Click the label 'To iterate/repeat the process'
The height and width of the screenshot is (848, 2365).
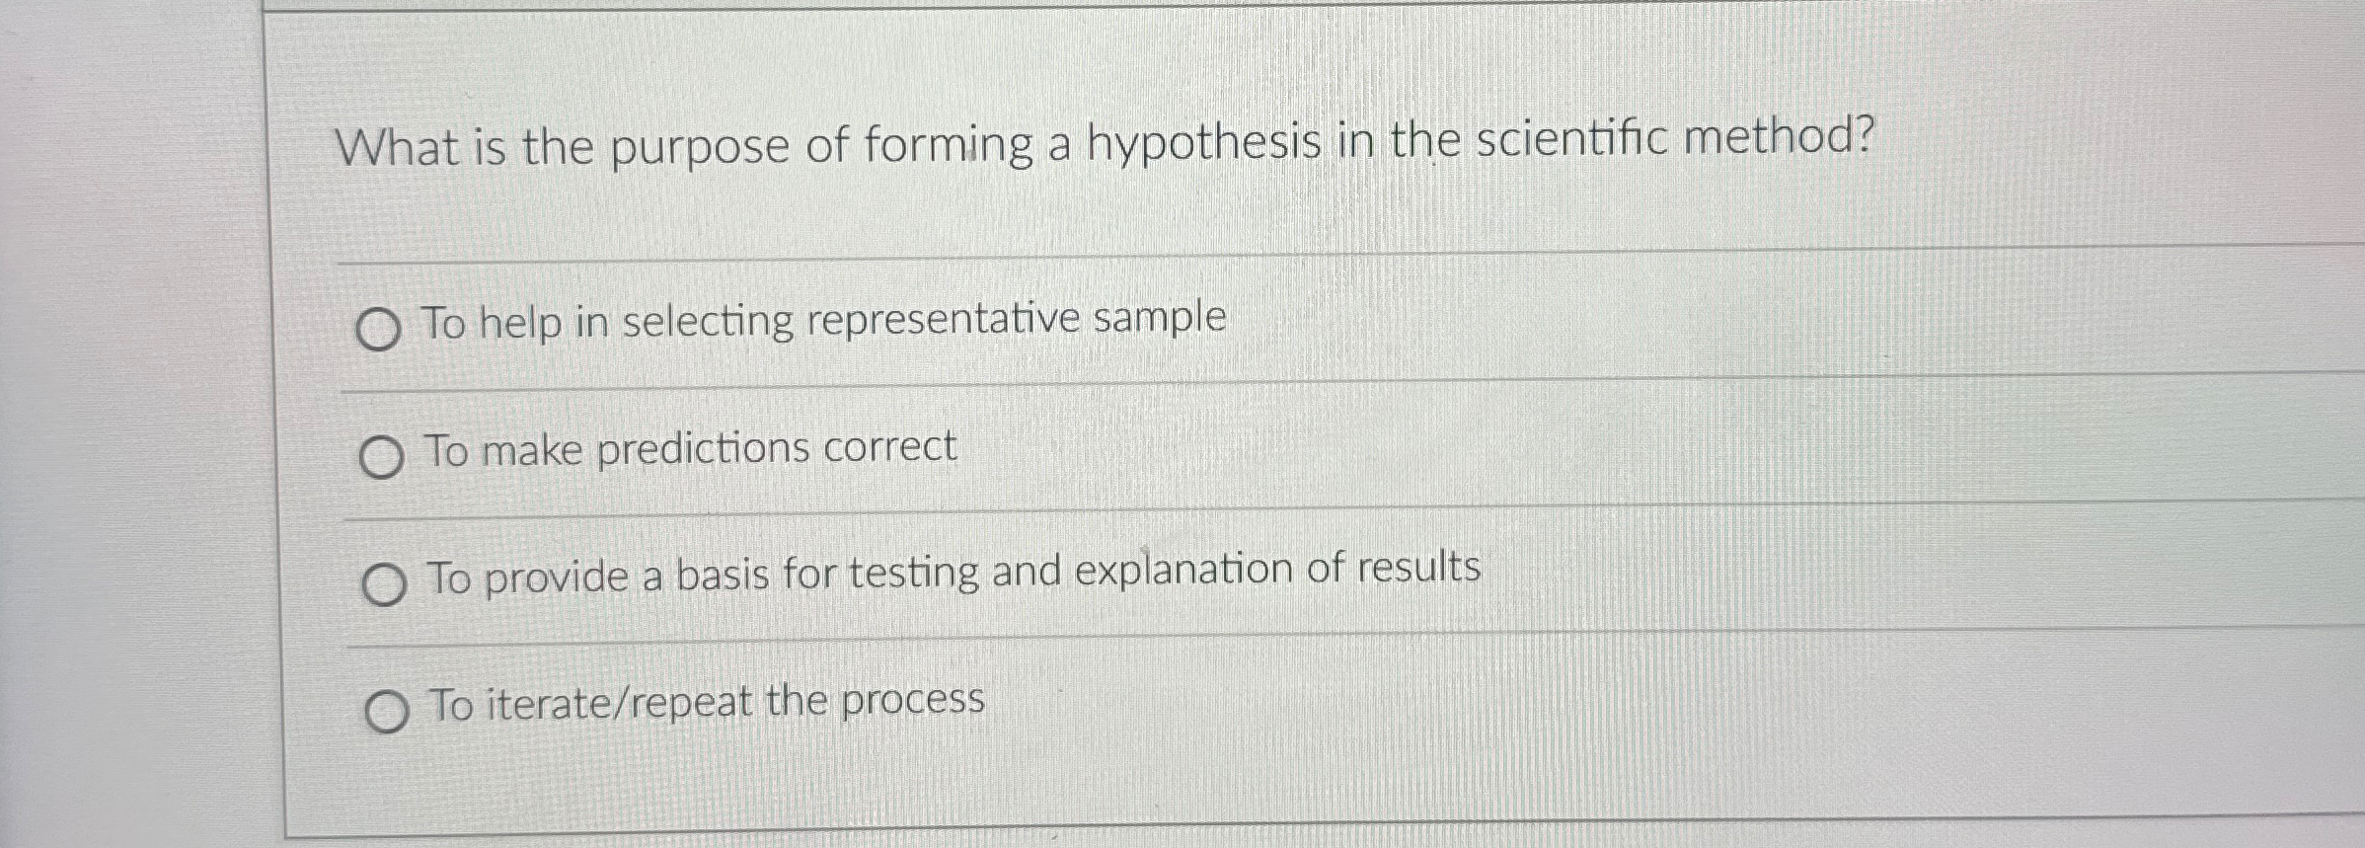pyautogui.click(x=706, y=703)
